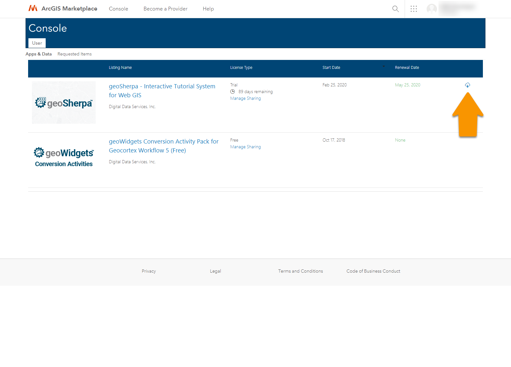Sort by License Type column header
The height and width of the screenshot is (367, 511).
(241, 68)
